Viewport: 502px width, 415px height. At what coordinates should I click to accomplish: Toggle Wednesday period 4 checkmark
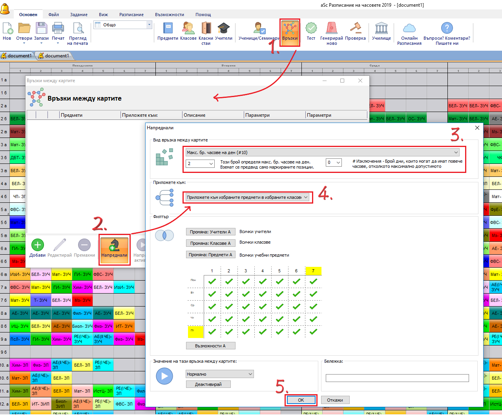263,307
